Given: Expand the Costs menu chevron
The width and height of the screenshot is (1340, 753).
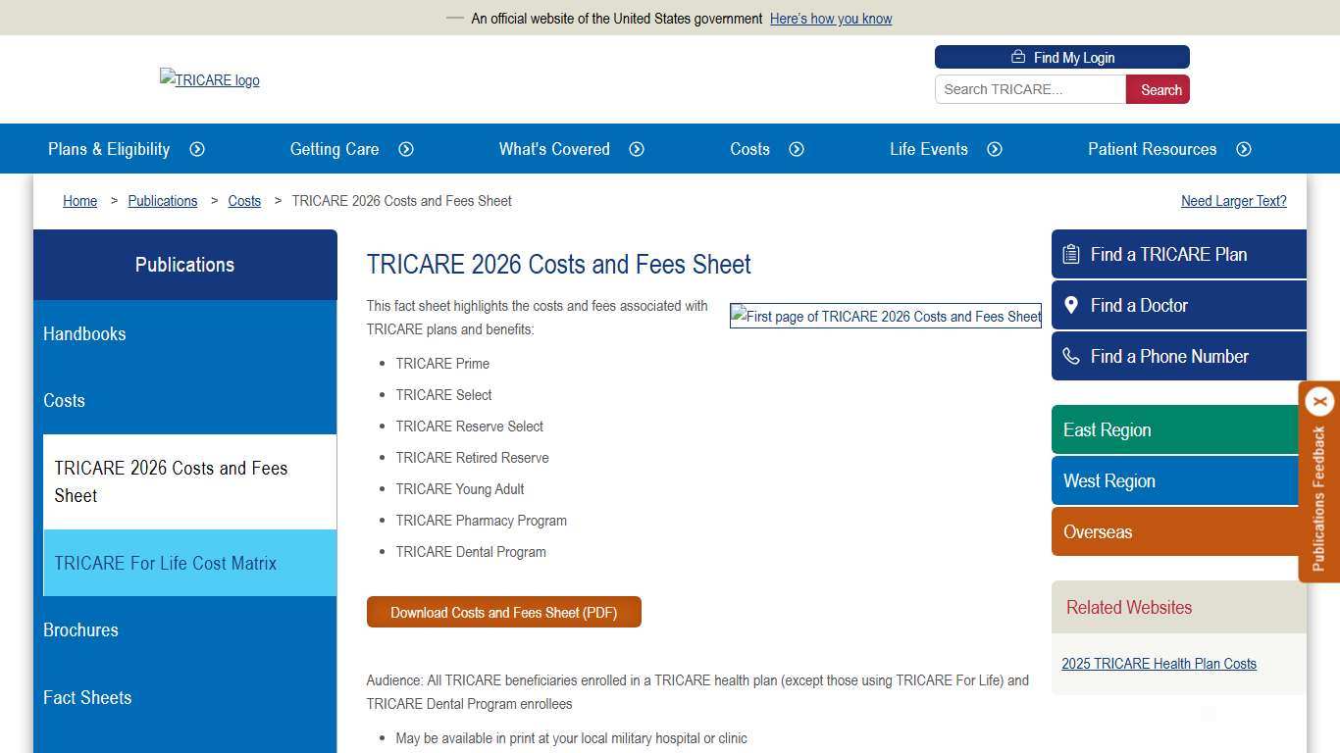Looking at the screenshot, I should 797,149.
